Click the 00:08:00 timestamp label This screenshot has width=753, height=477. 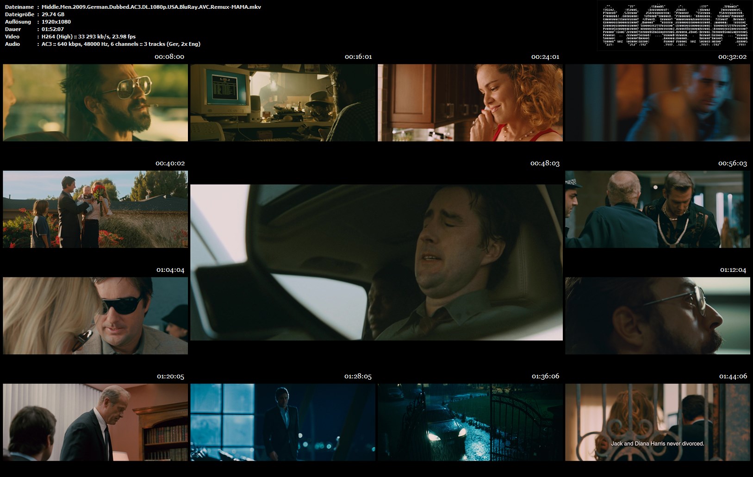tap(169, 57)
